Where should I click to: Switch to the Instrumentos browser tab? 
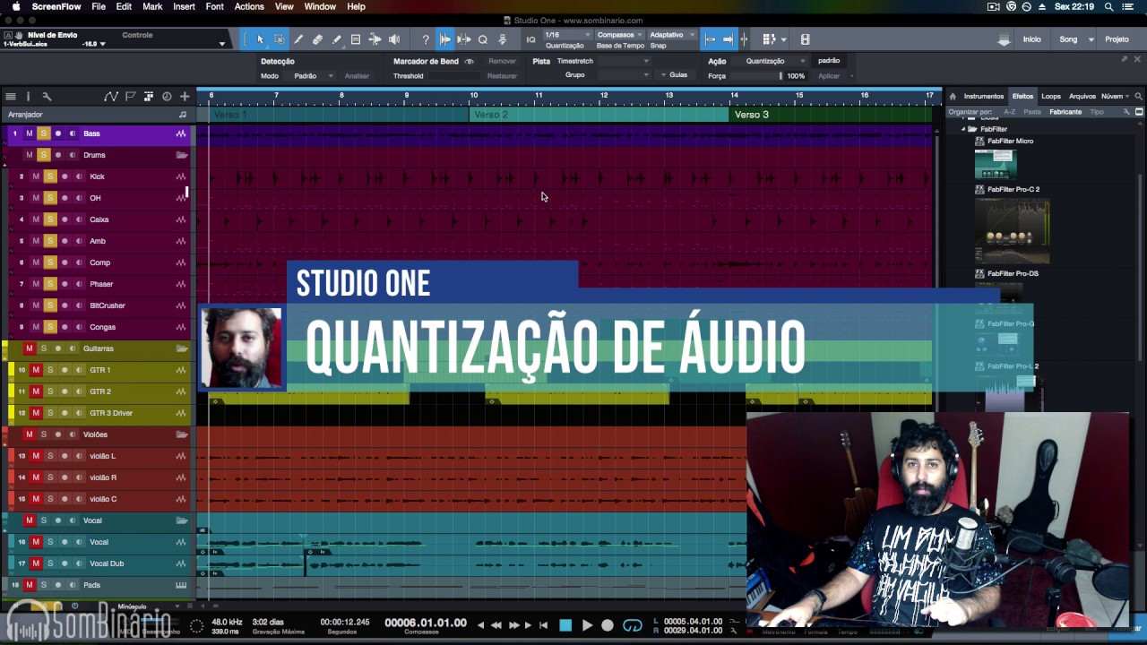click(x=984, y=96)
